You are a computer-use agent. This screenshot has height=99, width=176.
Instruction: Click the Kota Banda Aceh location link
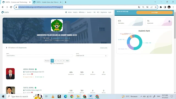(x=62, y=38)
